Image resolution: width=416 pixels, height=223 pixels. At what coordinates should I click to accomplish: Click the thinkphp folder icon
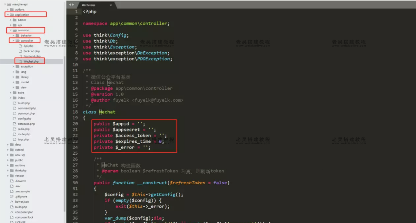tap(12, 171)
